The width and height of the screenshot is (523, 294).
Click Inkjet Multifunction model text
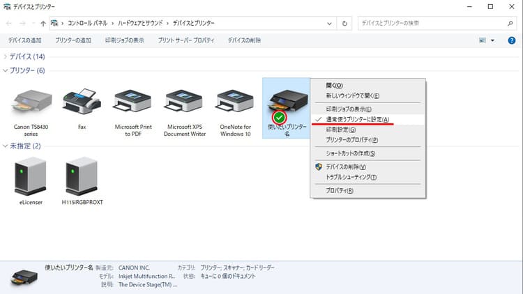(x=146, y=276)
